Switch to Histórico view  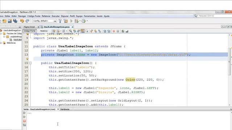point(44,31)
